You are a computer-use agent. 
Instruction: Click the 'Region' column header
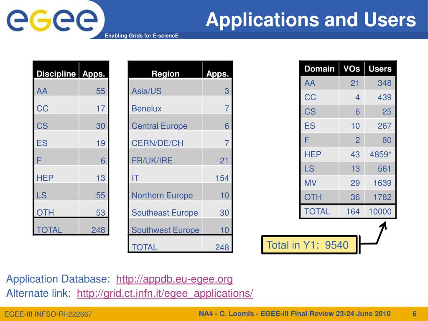coord(166,74)
